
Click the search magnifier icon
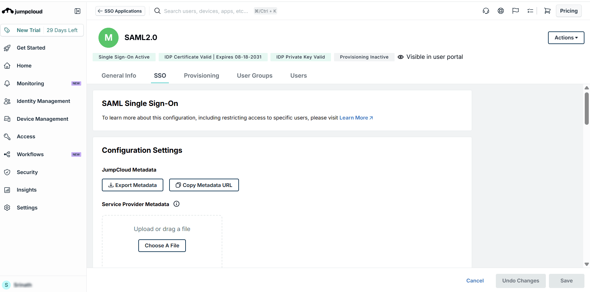click(x=157, y=11)
